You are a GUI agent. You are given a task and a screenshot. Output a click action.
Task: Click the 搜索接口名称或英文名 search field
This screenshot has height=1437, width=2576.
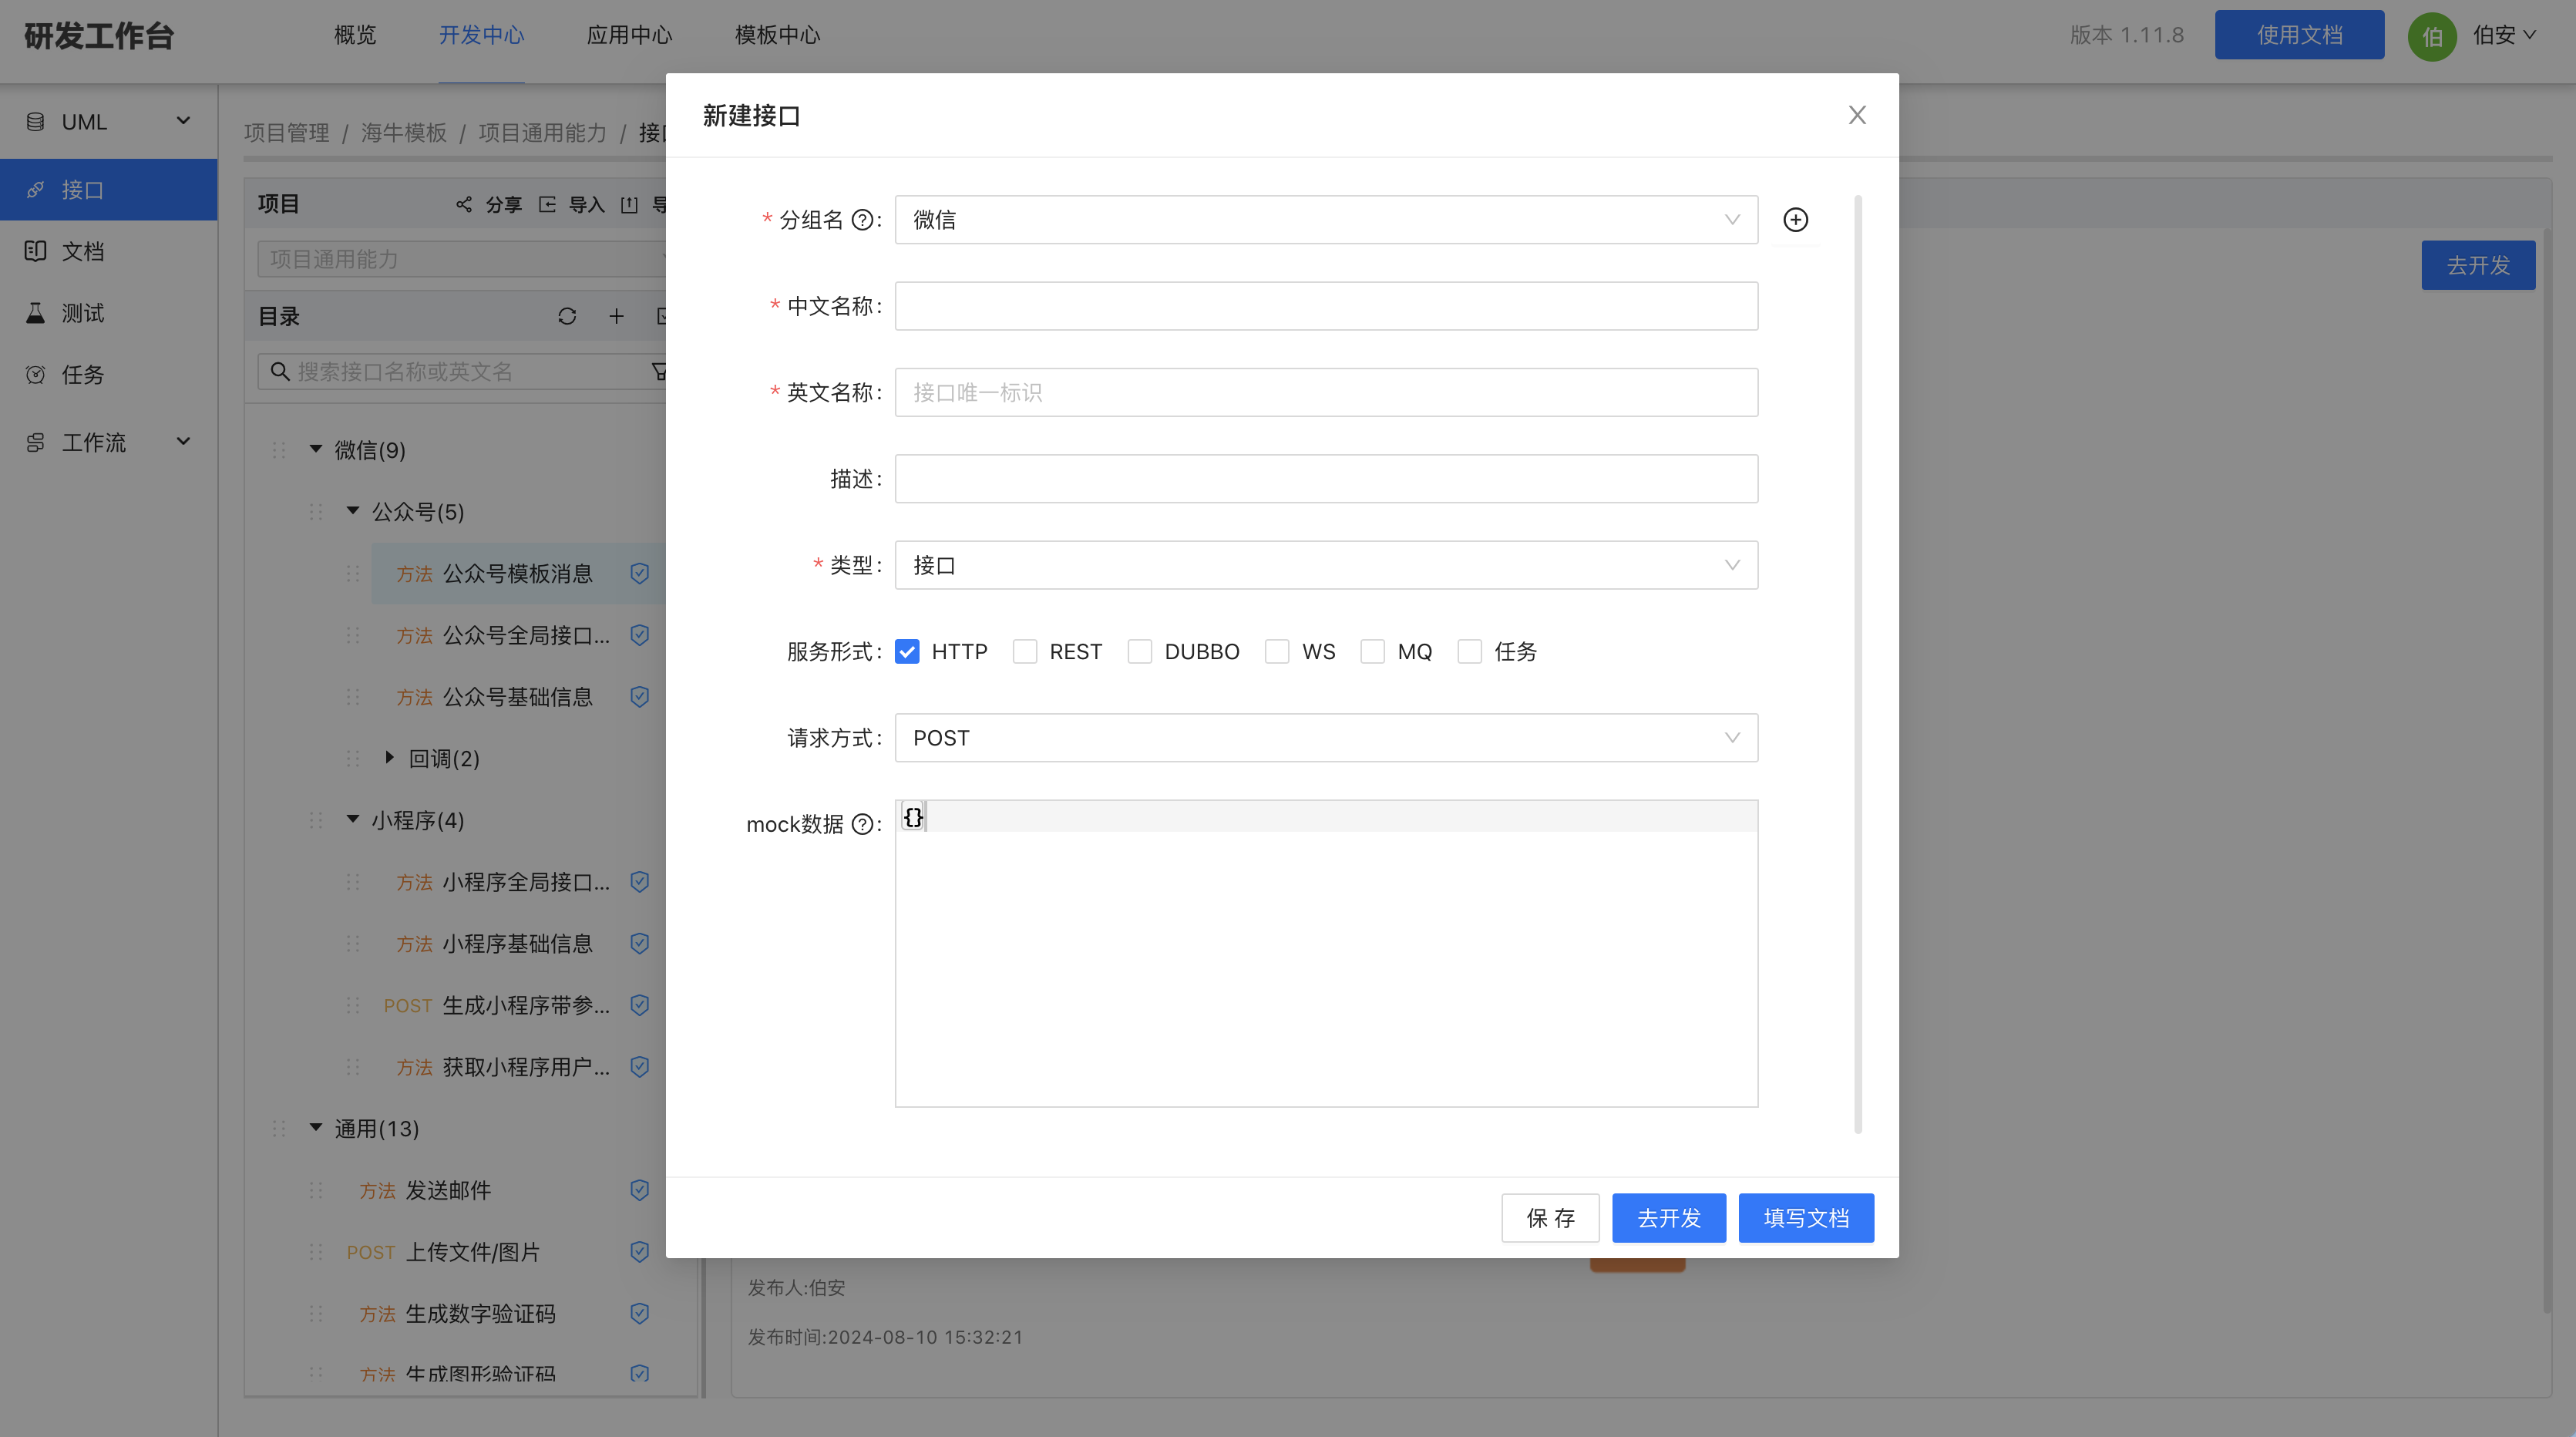tap(462, 372)
